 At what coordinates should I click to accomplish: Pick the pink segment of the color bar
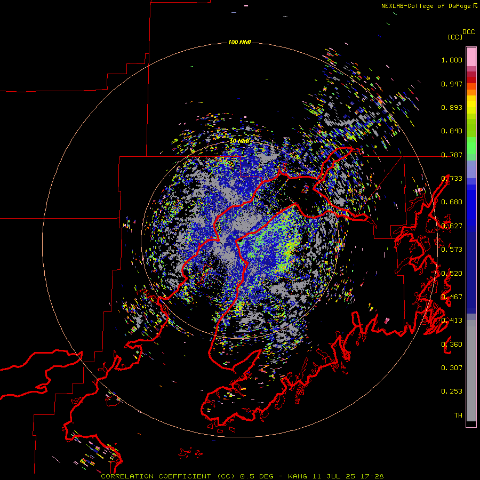[x=471, y=57]
